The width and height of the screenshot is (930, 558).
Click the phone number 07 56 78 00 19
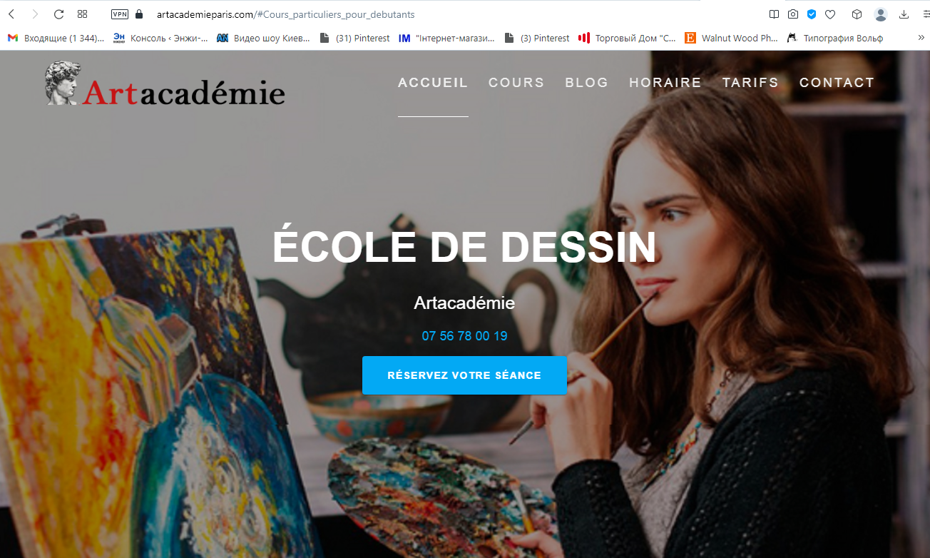point(464,336)
